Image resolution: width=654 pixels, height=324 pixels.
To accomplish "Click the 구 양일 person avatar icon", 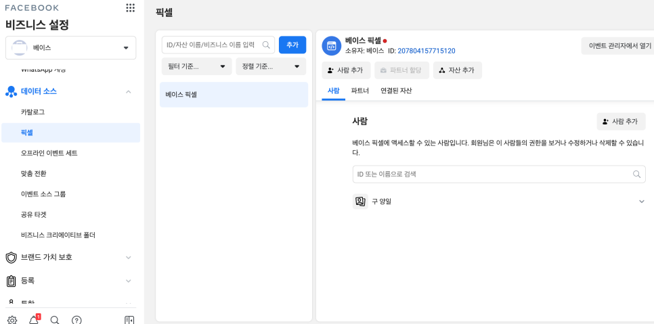I will tap(360, 202).
